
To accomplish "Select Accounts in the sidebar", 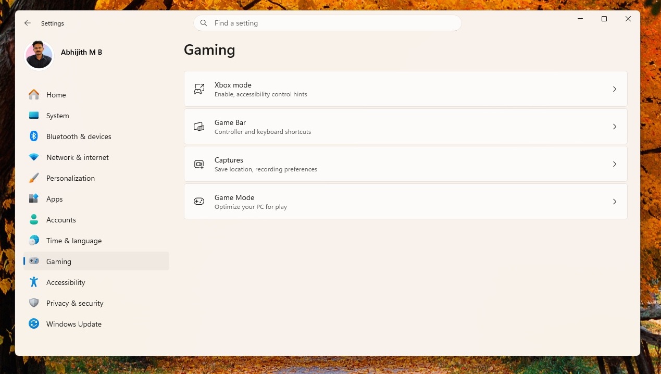I will 96,220.
